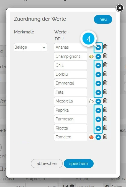This screenshot has height=187, width=126.
Task: Focus the Tomaten text field
Action: click(71, 137)
